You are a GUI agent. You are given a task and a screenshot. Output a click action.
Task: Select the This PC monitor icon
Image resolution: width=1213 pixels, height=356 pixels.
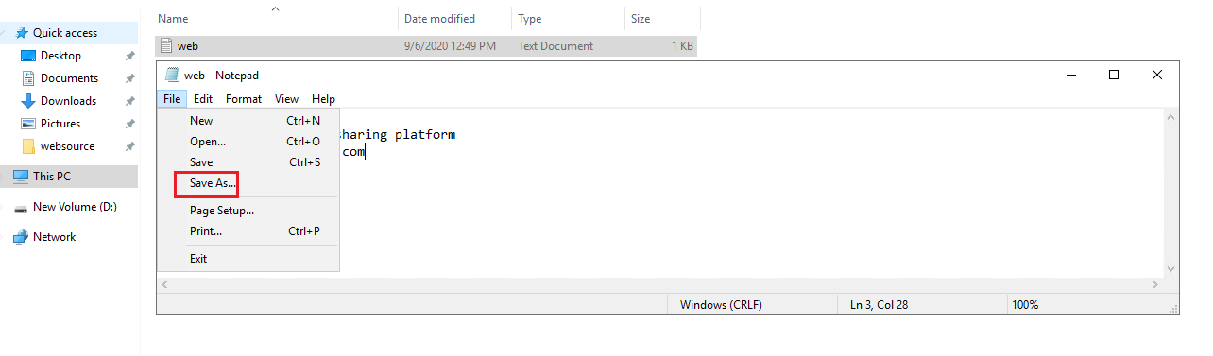pos(20,177)
